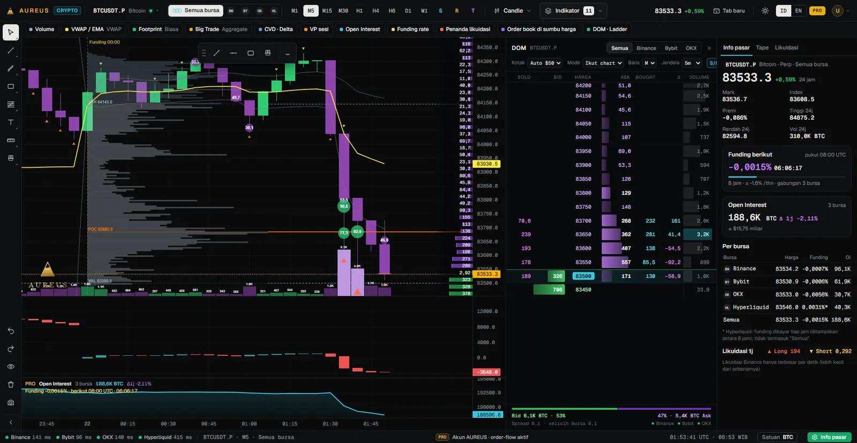Open the Indikator dropdown
This screenshot has height=443, width=857.
tap(572, 11)
